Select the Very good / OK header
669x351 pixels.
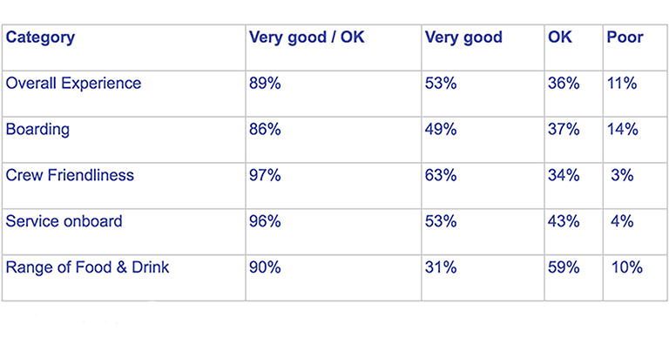(307, 38)
